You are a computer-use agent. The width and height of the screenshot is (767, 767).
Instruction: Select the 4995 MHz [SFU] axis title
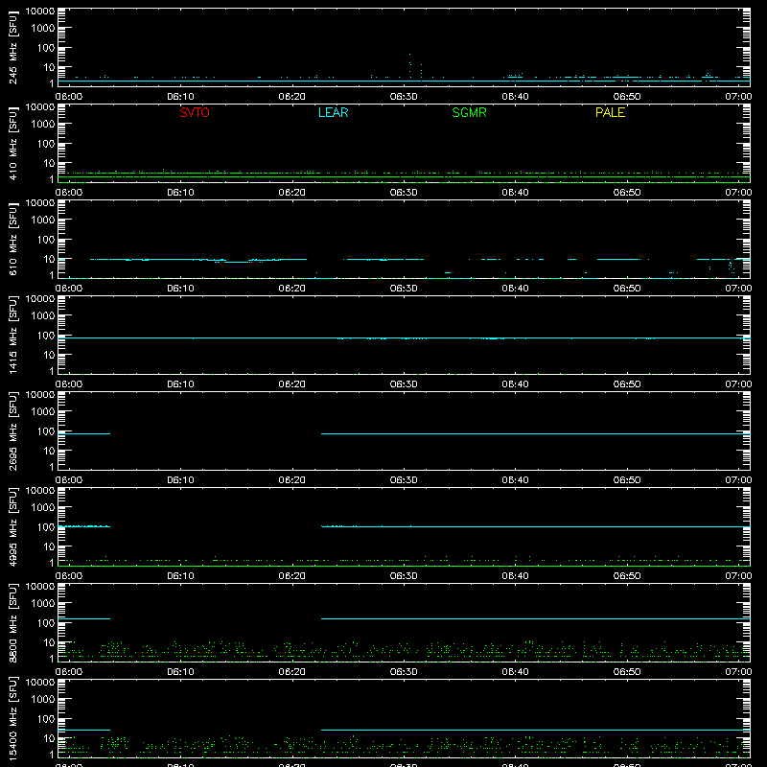click(13, 526)
